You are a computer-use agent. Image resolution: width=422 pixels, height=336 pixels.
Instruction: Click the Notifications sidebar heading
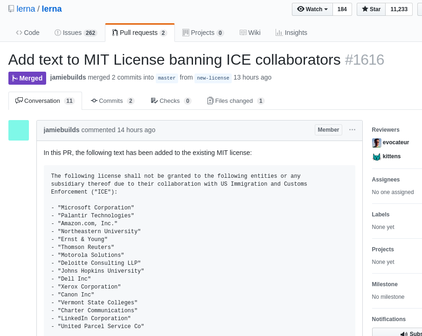(388, 319)
